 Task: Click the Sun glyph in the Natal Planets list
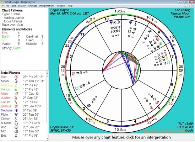tap(16, 77)
